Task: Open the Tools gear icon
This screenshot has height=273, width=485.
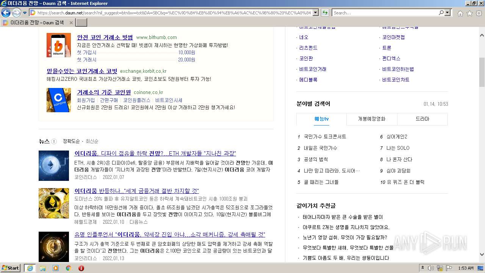Action: 479,13
